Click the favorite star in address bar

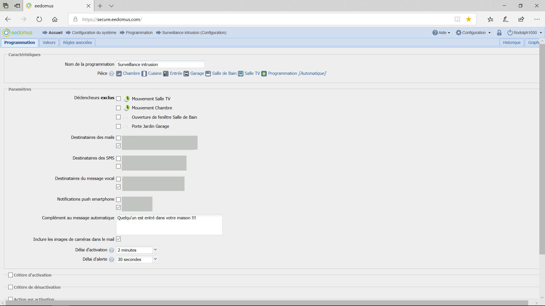pos(469,19)
